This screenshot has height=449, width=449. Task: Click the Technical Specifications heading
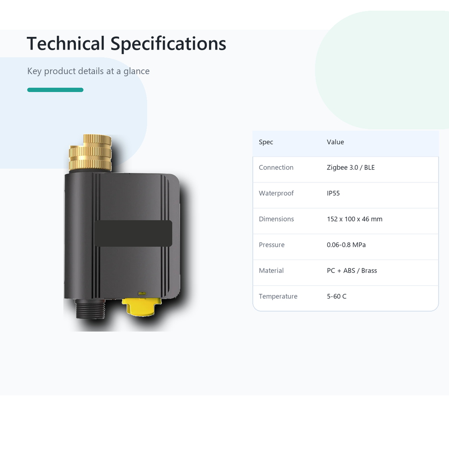point(126,44)
